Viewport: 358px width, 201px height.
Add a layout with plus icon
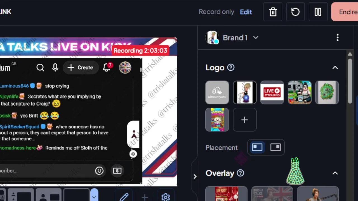pyautogui.click(x=145, y=197)
